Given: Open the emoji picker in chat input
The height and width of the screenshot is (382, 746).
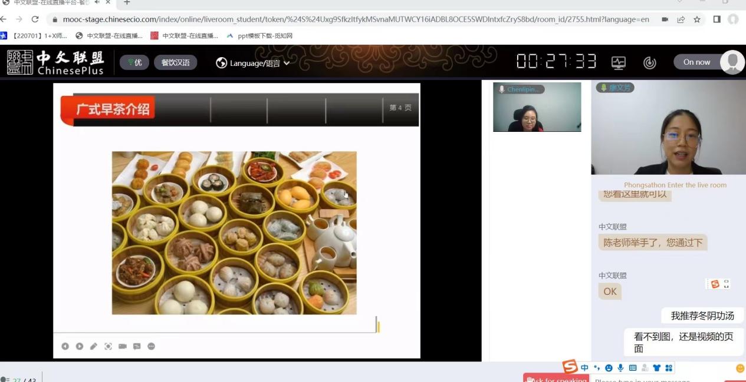Looking at the screenshot, I should (x=740, y=368).
